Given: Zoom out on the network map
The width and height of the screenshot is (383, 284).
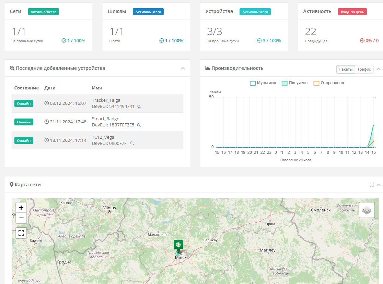Looking at the screenshot, I should click(21, 218).
